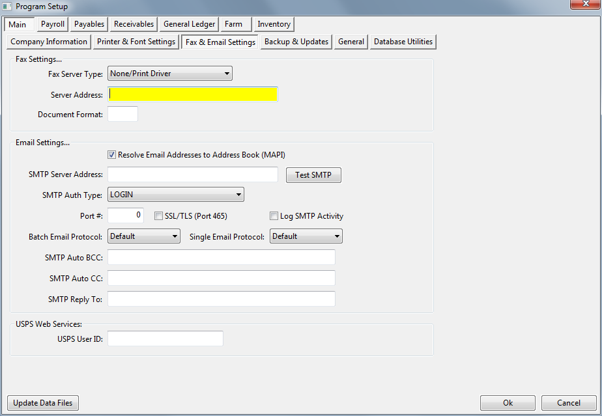Open the Inventory tab
The image size is (602, 416).
(274, 24)
